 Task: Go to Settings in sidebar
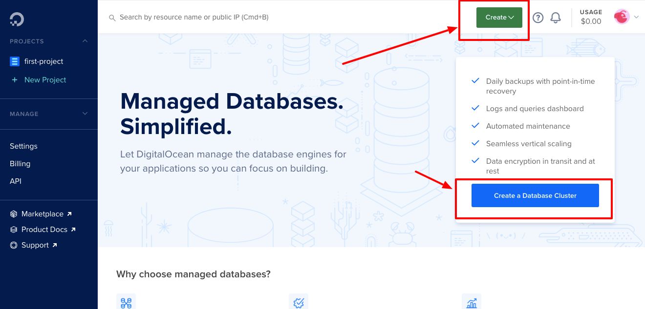point(23,146)
